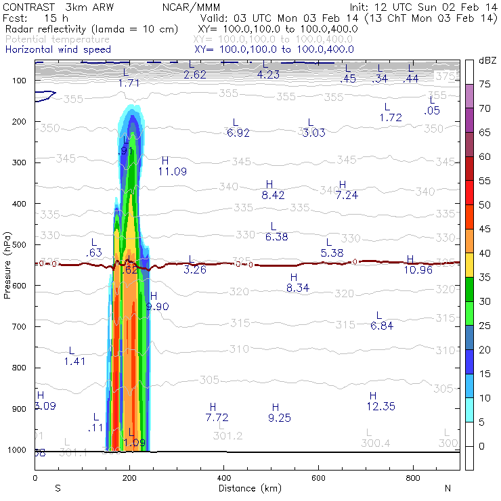
Task: Click the 12.35 wind speed maximum marker
Action: pyautogui.click(x=380, y=406)
